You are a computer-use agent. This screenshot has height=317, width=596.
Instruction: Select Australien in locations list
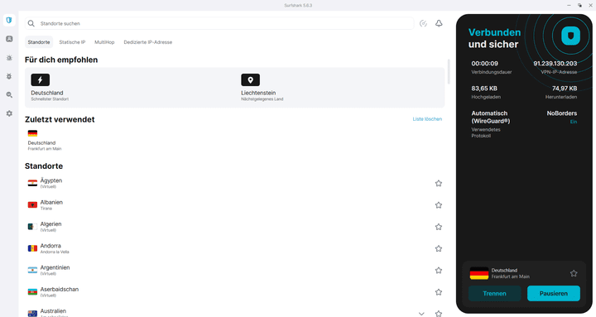tap(234, 312)
